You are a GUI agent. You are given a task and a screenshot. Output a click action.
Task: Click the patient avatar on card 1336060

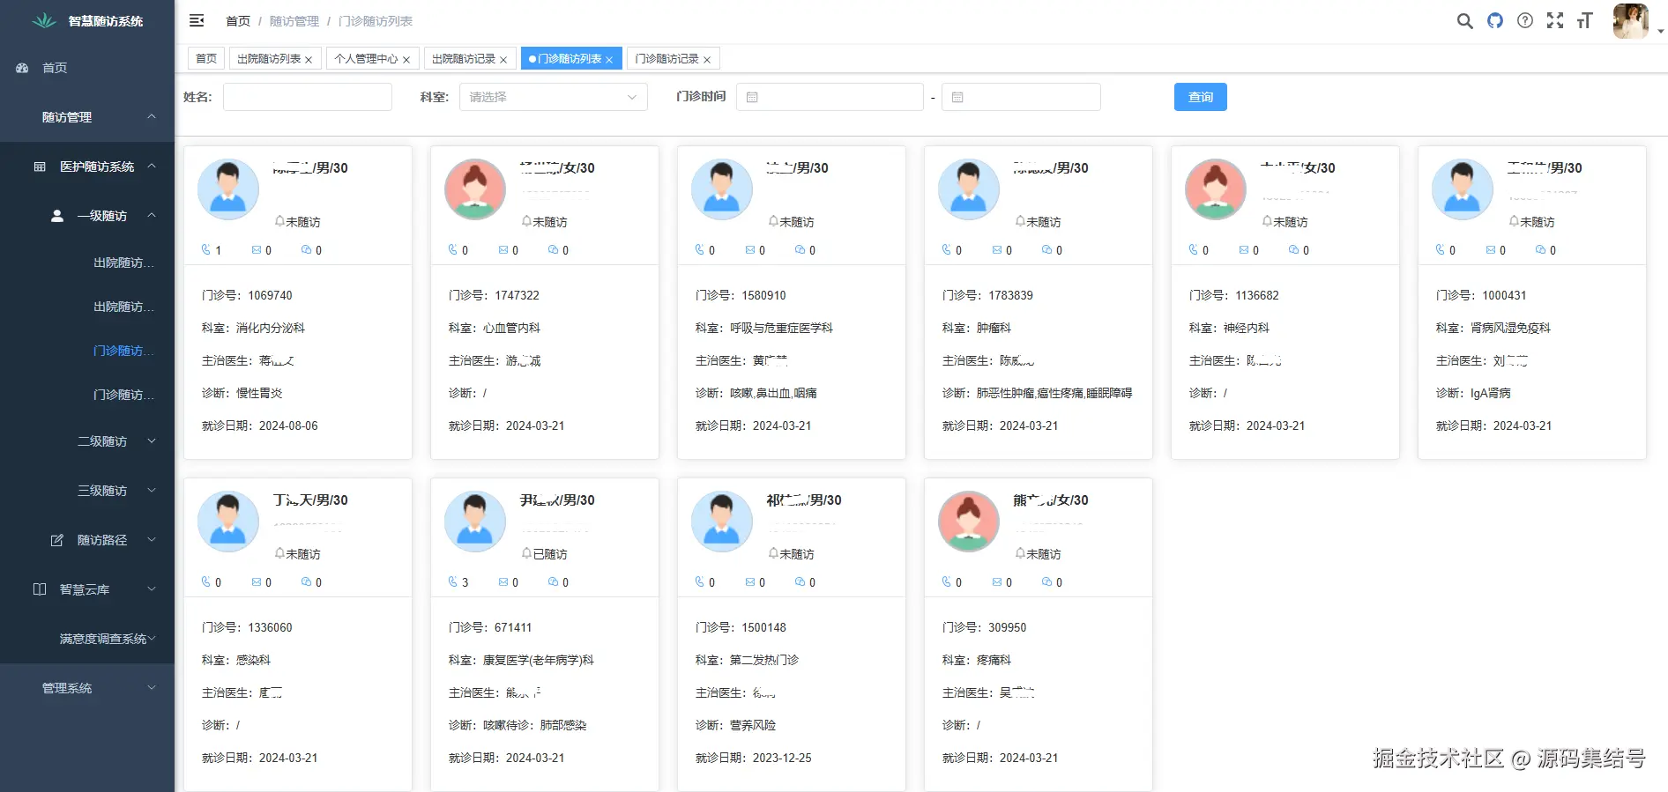point(228,522)
